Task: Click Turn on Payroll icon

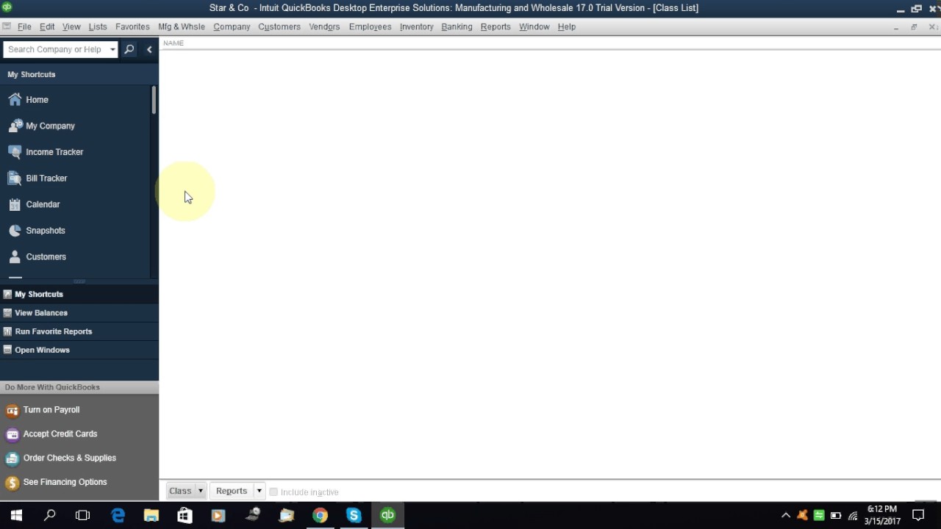Action: [12, 410]
